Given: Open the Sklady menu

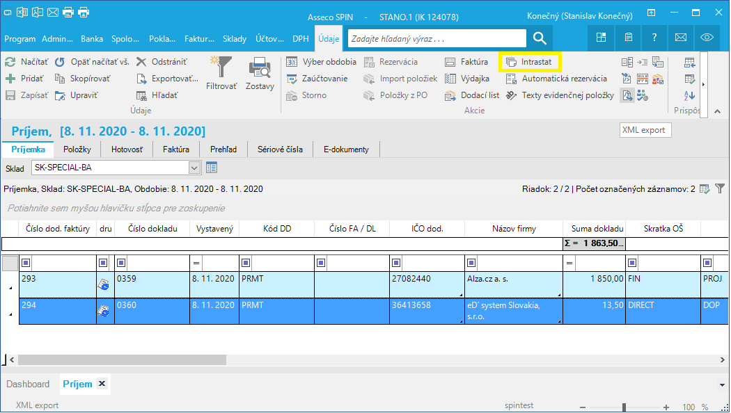Looking at the screenshot, I should [234, 39].
